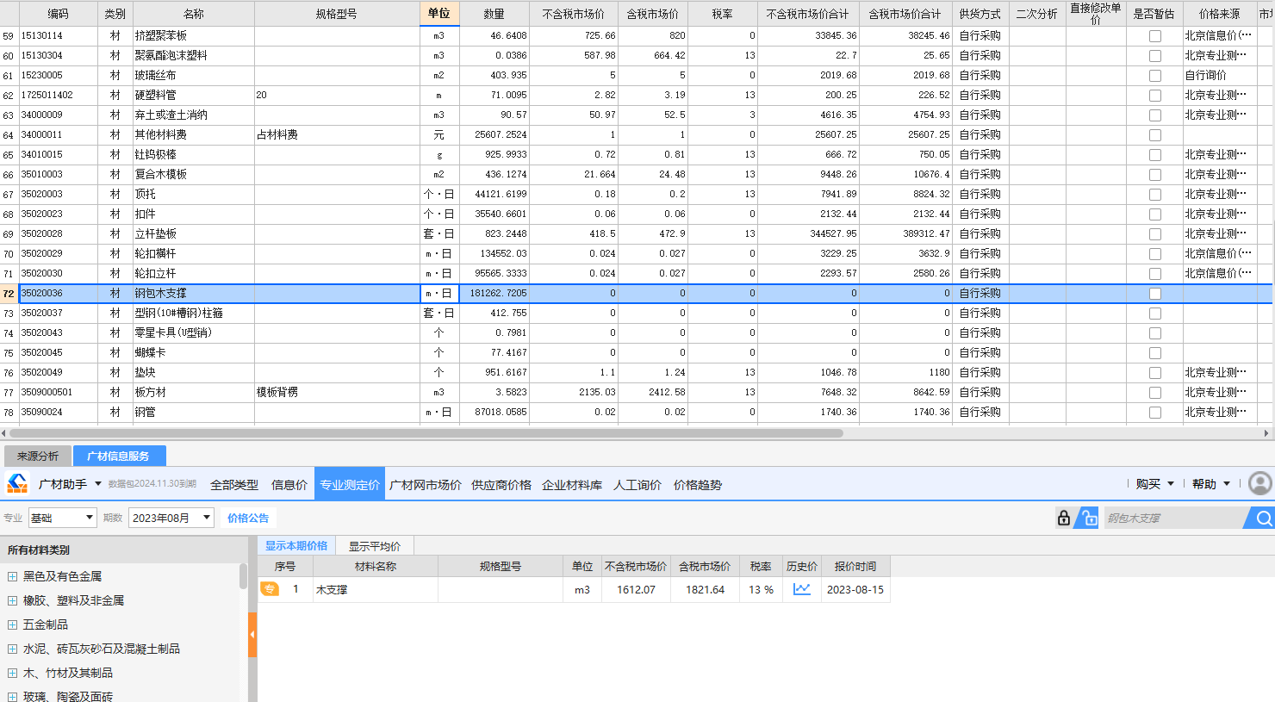The width and height of the screenshot is (1275, 702).
Task: Select row 72 number header
Action: click(9, 294)
